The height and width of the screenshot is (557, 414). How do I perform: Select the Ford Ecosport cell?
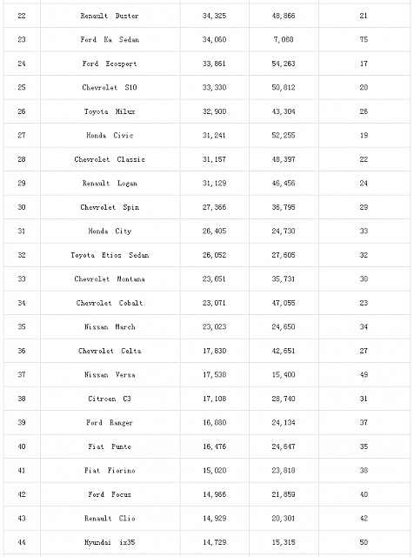[x=110, y=64]
